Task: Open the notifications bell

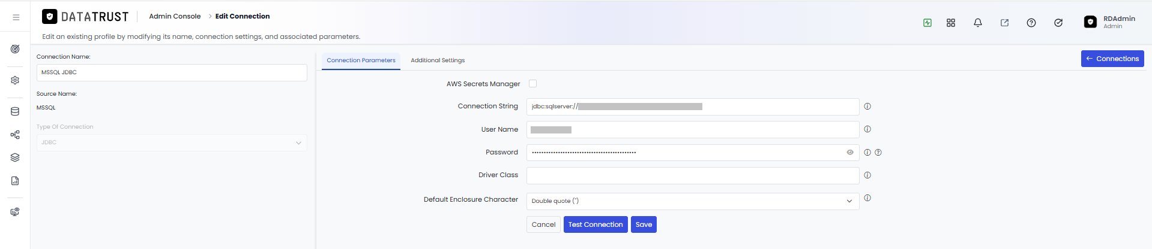Action: tap(978, 23)
